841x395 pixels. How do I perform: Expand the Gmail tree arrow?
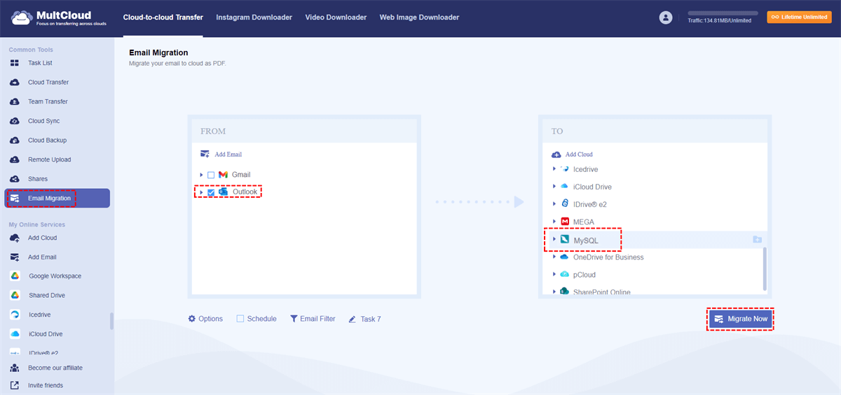[201, 175]
